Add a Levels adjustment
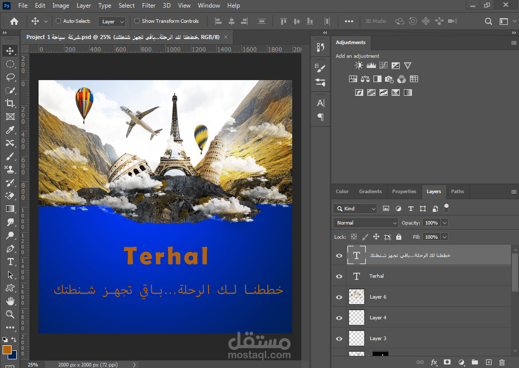The image size is (519, 368). 371,65
